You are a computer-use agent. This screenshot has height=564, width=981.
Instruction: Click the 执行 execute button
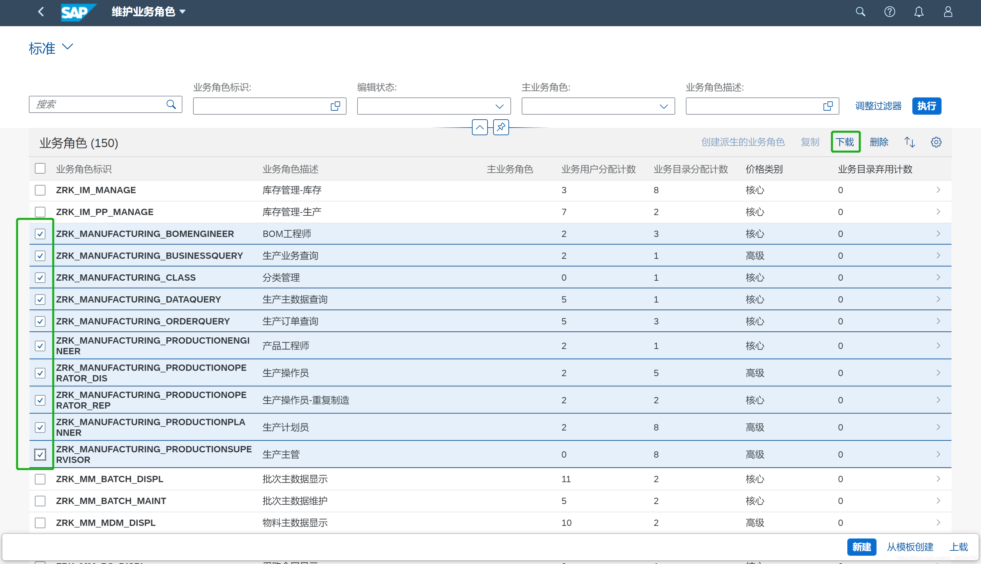pyautogui.click(x=926, y=106)
